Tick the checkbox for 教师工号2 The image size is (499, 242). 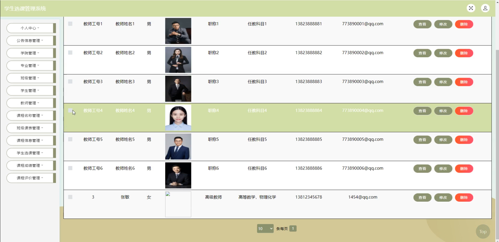(x=70, y=52)
